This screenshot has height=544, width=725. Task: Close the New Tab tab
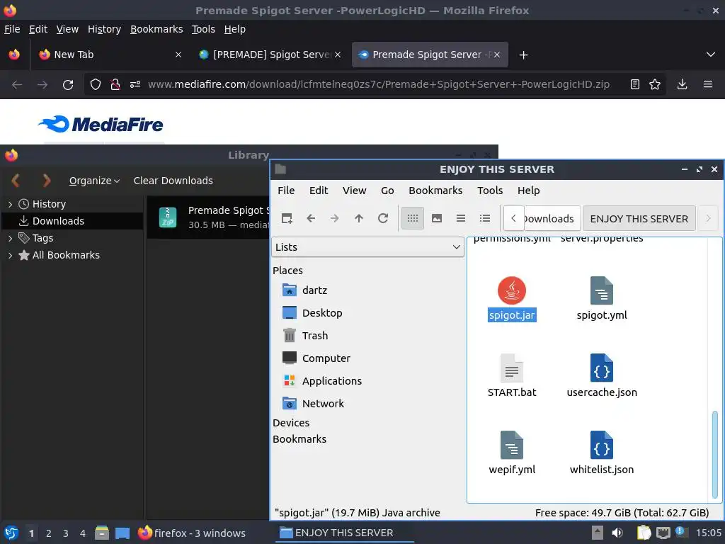pyautogui.click(x=178, y=55)
